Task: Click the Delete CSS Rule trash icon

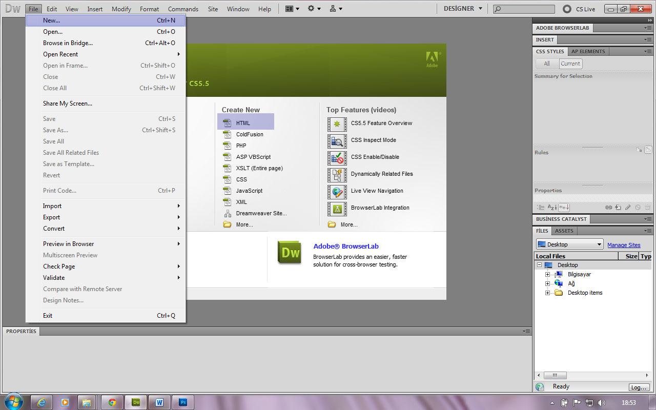Action: click(x=648, y=207)
